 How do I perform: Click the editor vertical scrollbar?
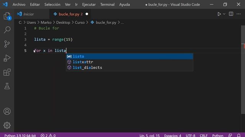tap(243, 70)
